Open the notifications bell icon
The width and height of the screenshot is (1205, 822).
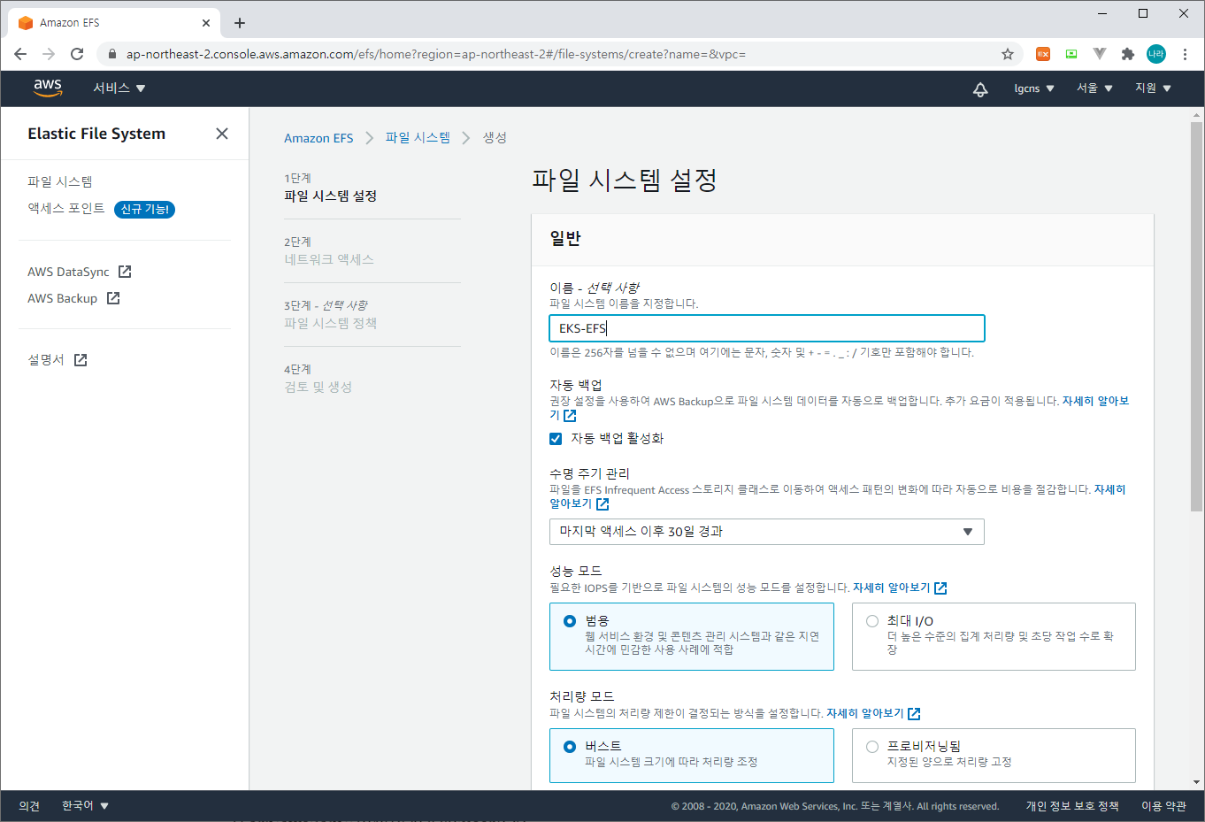[x=980, y=88]
